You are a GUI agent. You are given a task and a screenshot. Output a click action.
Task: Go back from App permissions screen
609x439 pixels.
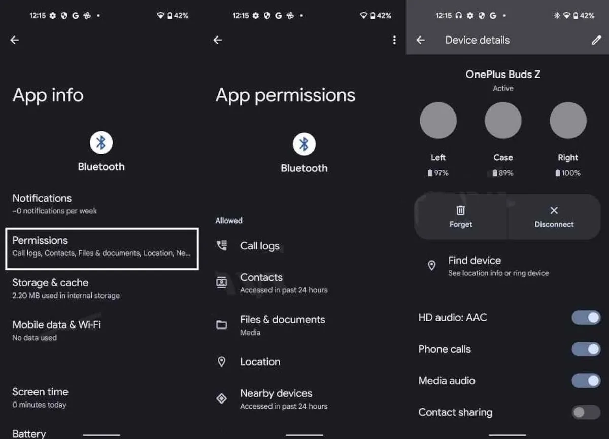pos(218,40)
